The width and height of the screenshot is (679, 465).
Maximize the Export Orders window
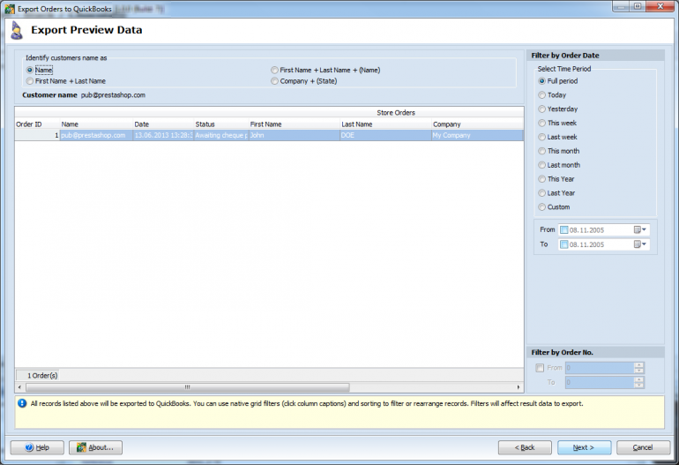click(638, 6)
